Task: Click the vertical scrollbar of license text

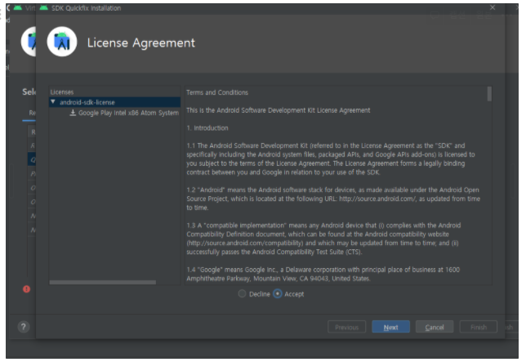Action: click(x=489, y=94)
